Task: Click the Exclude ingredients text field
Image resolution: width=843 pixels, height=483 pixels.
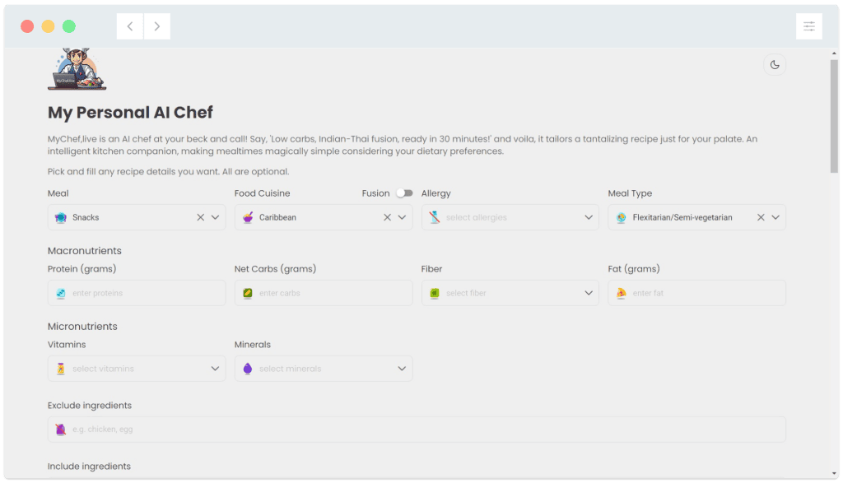Action: click(x=417, y=430)
